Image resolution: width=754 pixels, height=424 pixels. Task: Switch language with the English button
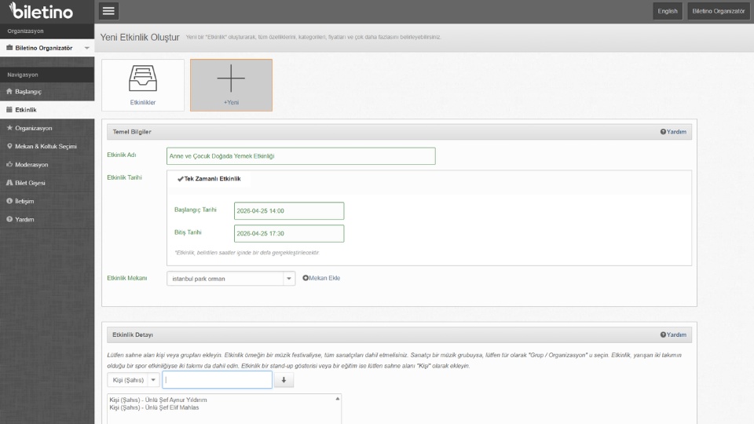tap(668, 11)
